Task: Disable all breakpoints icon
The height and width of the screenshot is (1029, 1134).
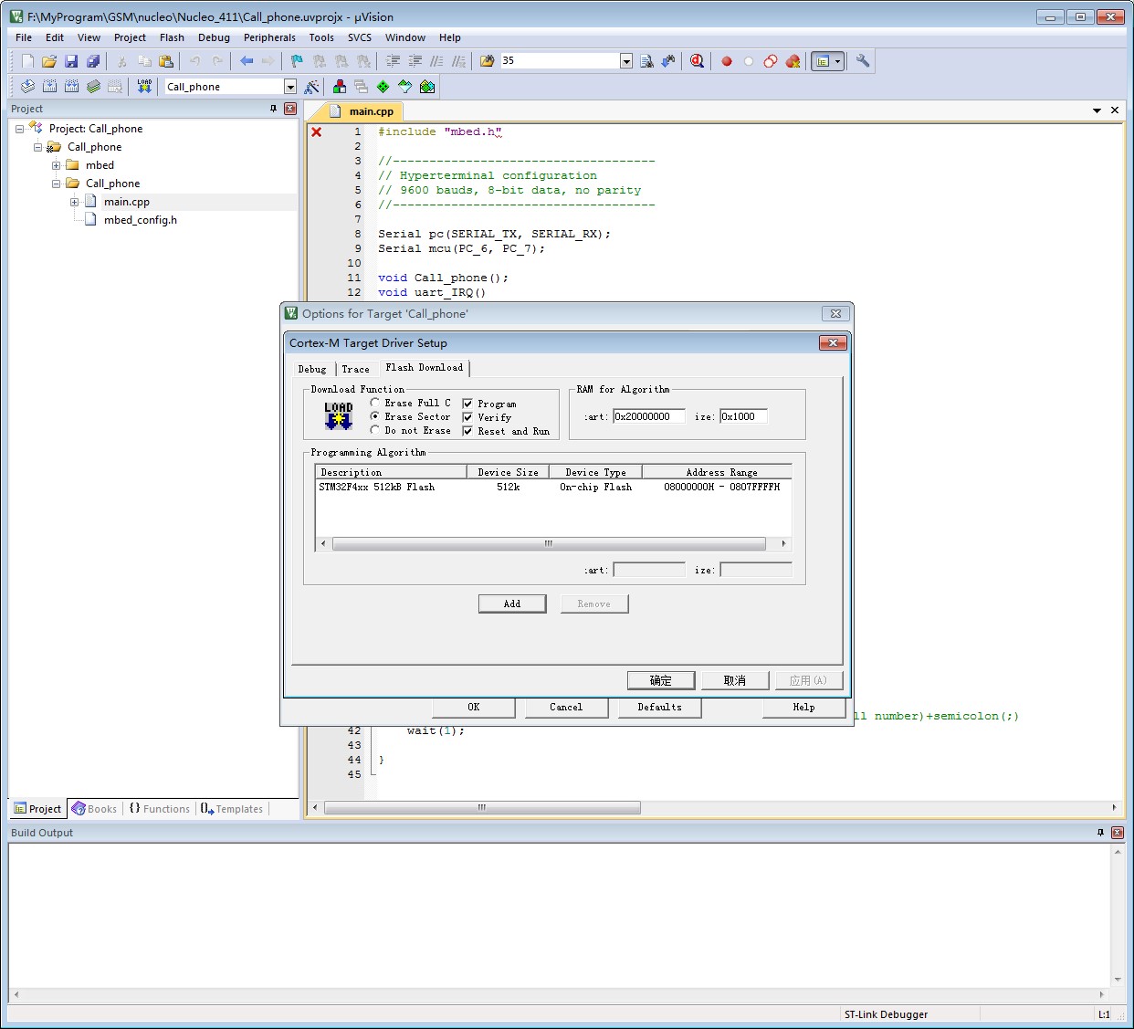Action: coord(771,61)
